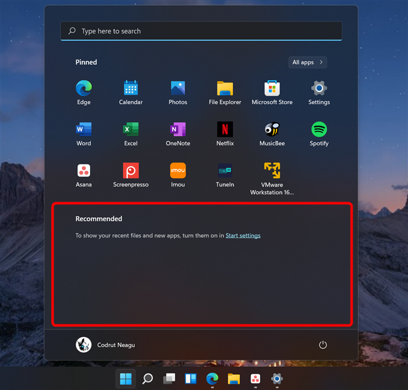
Task: Click the Start settings link
Action: [x=243, y=236]
